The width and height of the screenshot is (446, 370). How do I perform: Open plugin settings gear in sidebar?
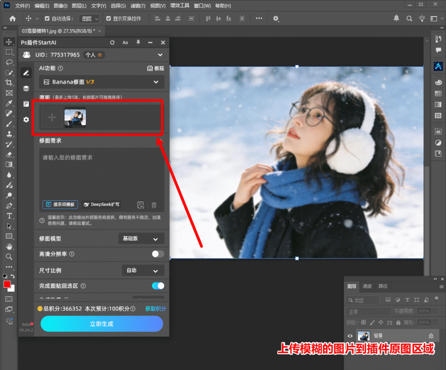26,120
